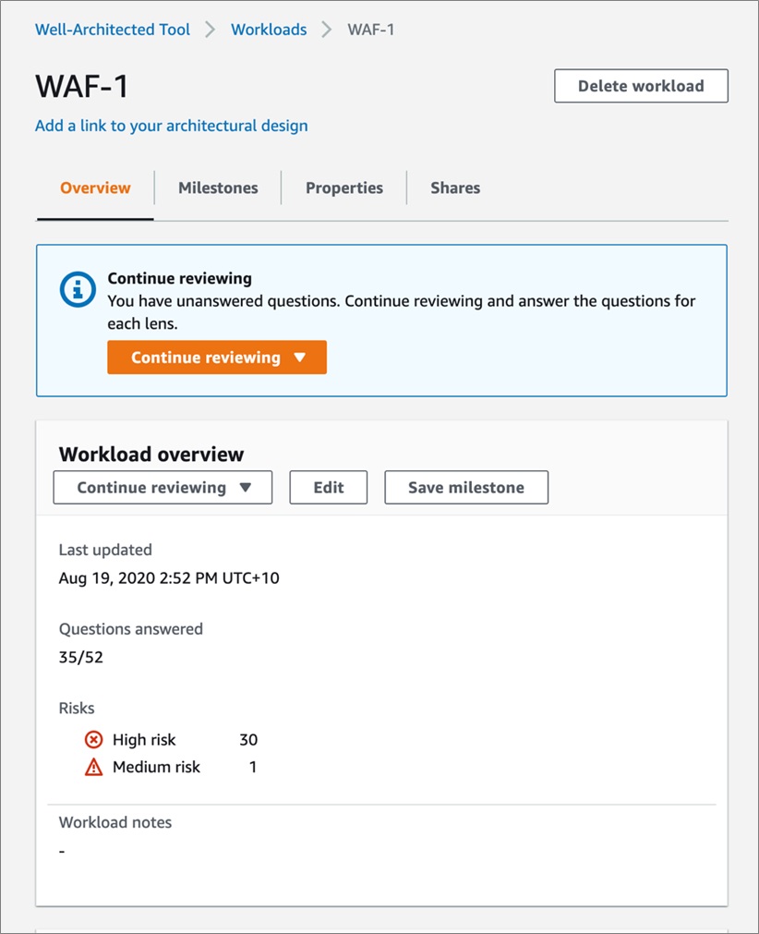Navigate to the Workloads breadcrumb
The height and width of the screenshot is (934, 759).
(x=269, y=30)
